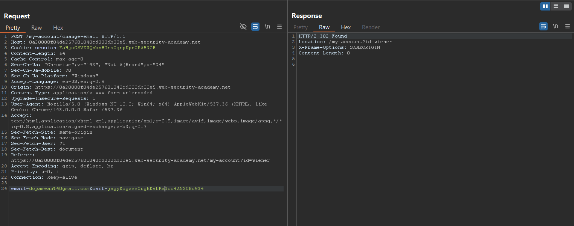This screenshot has height=226, width=574.
Task: Click the Sec-Ch-Ua-Mobile header line
Action: pyautogui.click(x=41, y=70)
